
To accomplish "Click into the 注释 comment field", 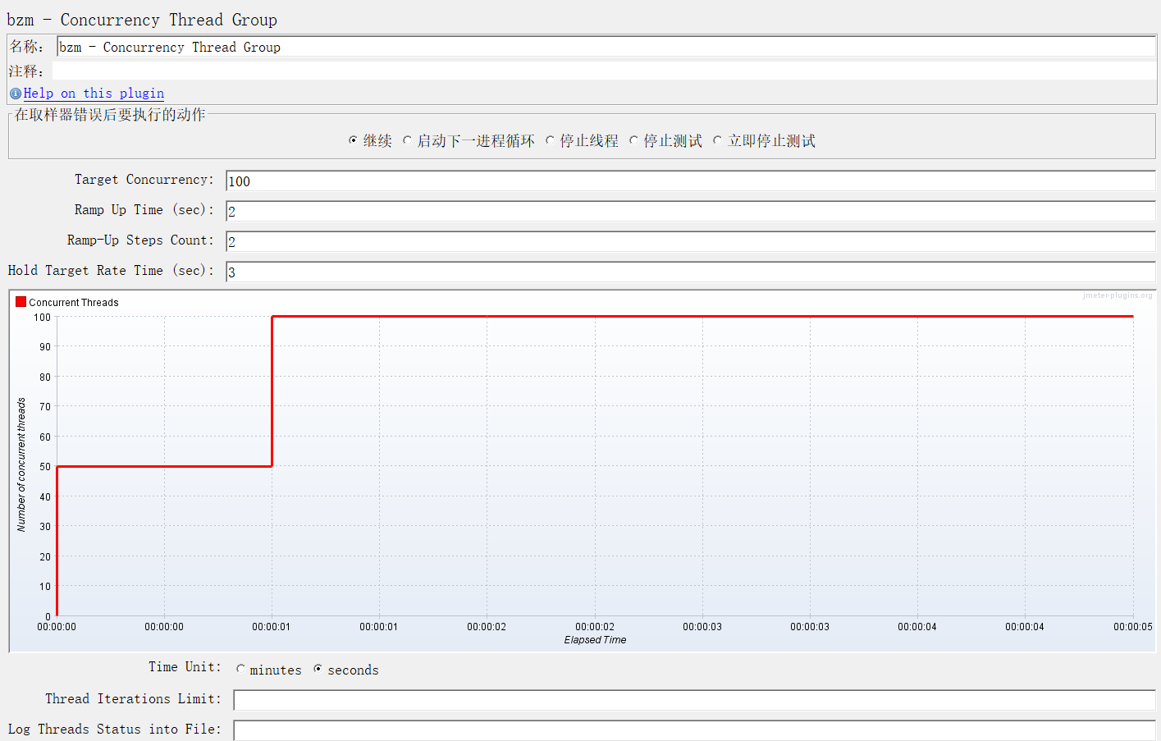I will click(x=605, y=71).
